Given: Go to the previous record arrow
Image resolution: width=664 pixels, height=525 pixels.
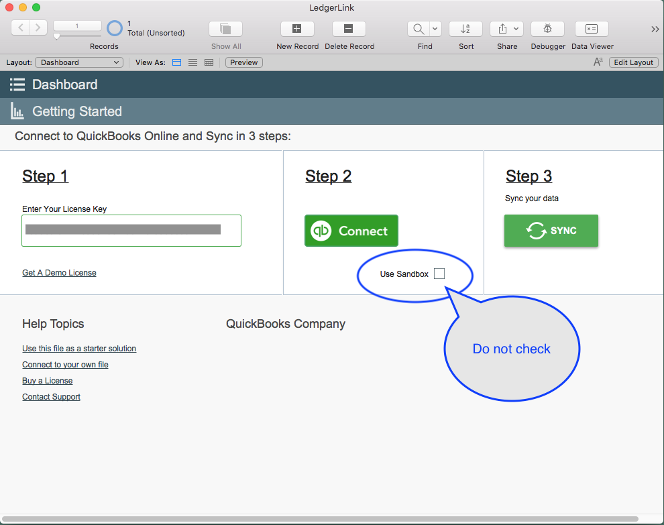Looking at the screenshot, I should click(20, 28).
